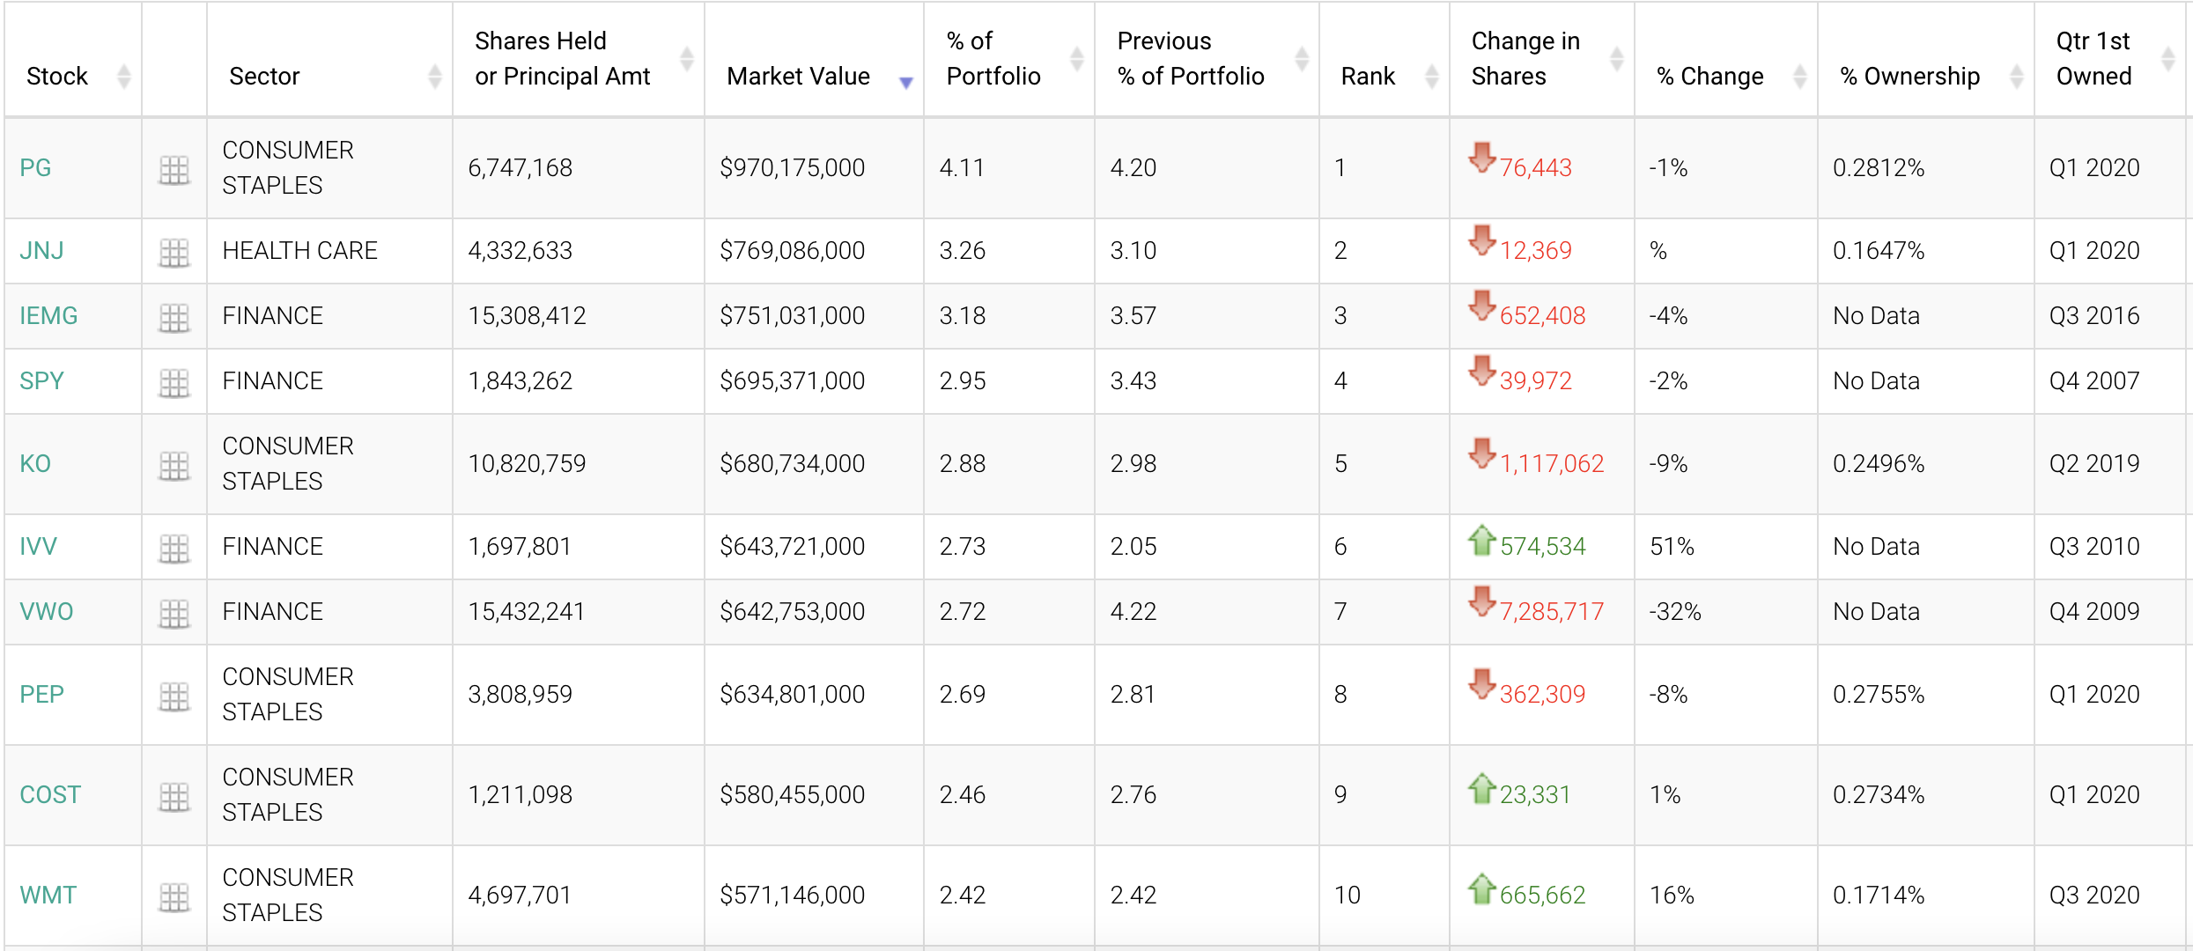This screenshot has height=951, width=2193.
Task: Open the grid icon in the IEMG row
Action: 174,318
